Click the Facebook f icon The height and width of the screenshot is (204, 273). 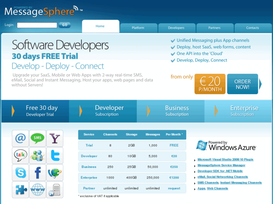(38, 173)
